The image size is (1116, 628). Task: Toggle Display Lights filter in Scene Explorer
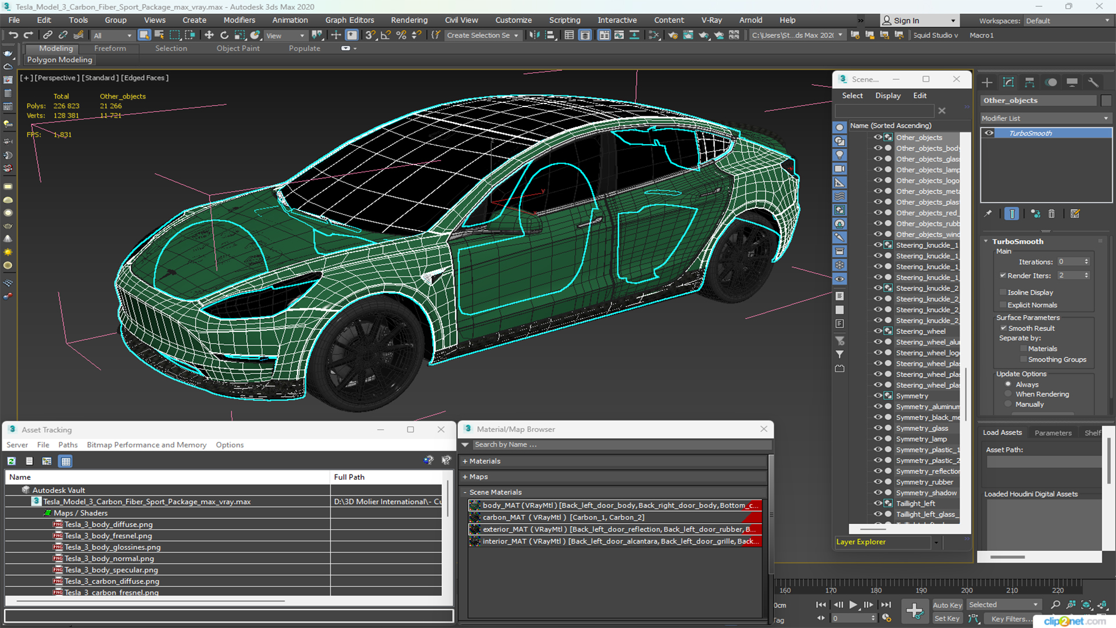click(840, 155)
